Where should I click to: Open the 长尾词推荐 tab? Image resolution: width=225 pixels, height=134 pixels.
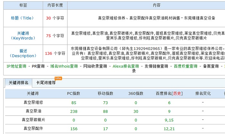pos(46,83)
